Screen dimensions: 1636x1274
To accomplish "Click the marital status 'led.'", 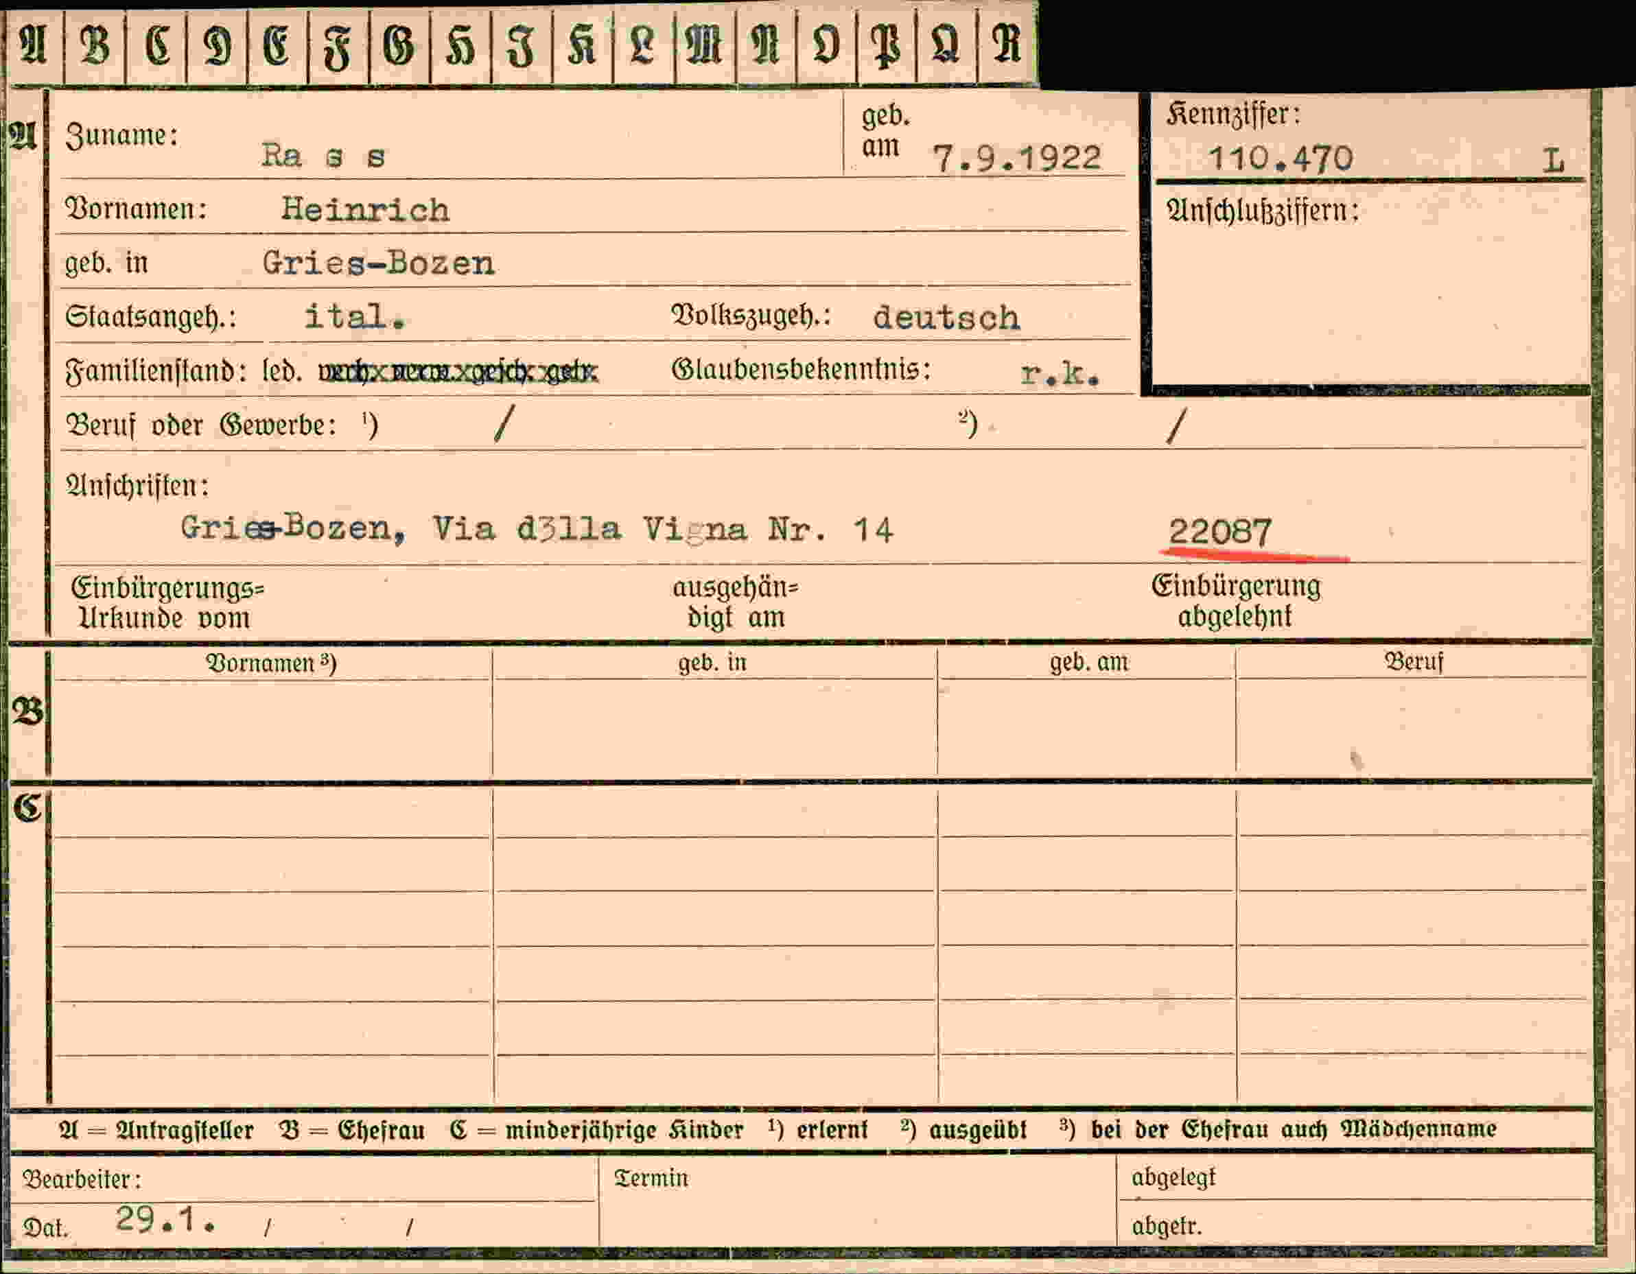I will 283,370.
